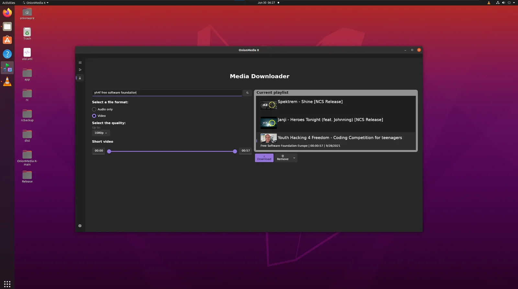Select the rcbackup folder on the desktop
Screen dimensions: 518x289
[x=27, y=116]
